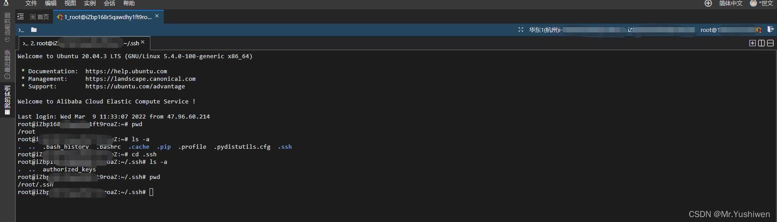Screen dimensions: 777x222
Task: Open the file manager folder icon
Action: (x=34, y=30)
